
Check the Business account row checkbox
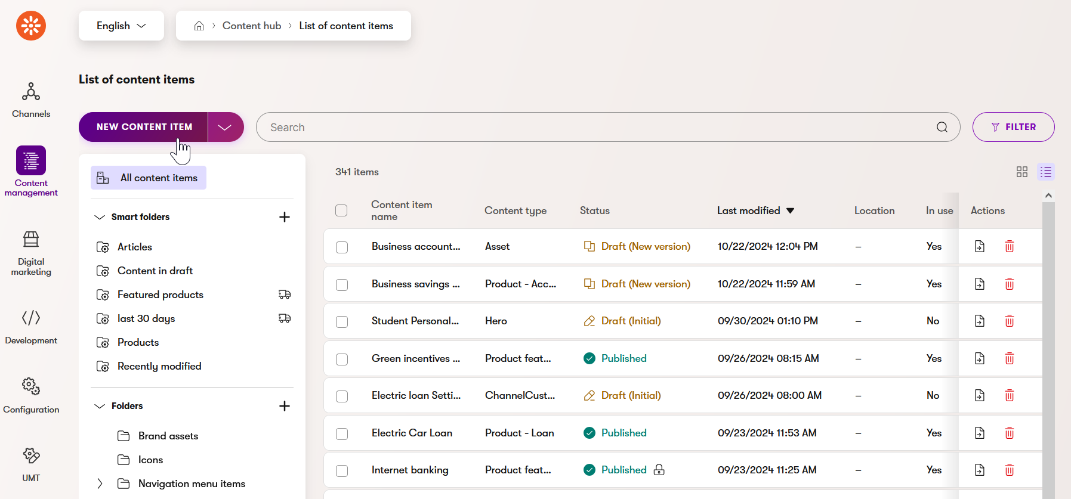point(342,247)
